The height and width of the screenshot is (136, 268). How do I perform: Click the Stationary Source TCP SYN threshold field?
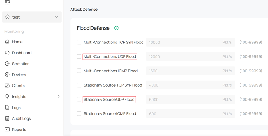point(191,85)
